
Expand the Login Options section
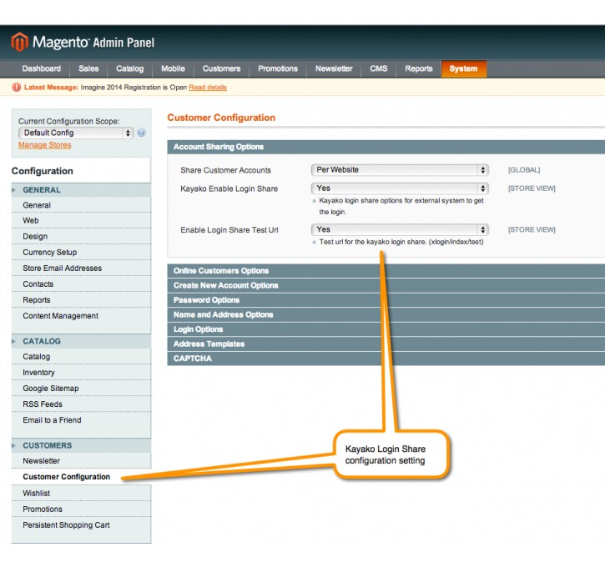coord(386,329)
